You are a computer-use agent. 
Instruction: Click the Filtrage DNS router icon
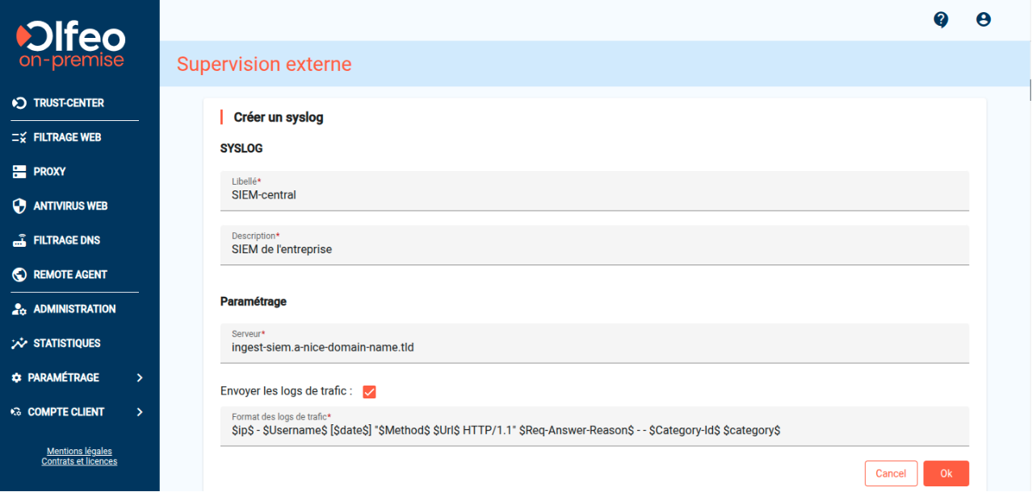20,240
